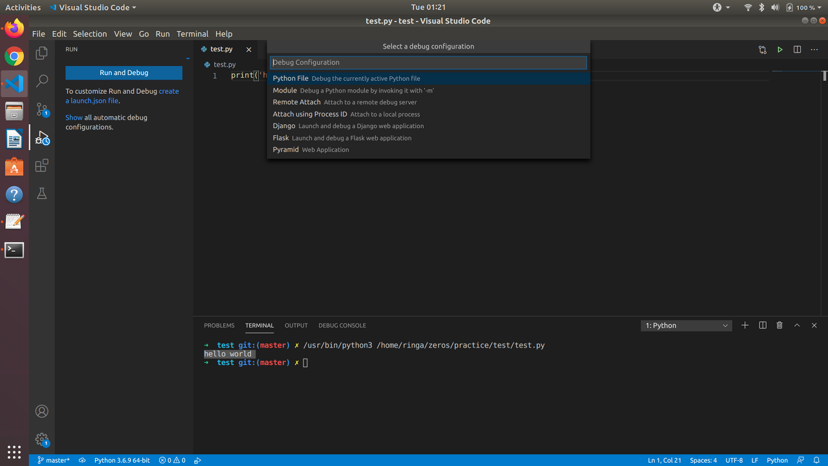The width and height of the screenshot is (828, 466).
Task: Close the test.py editor tab
Action: (x=248, y=49)
